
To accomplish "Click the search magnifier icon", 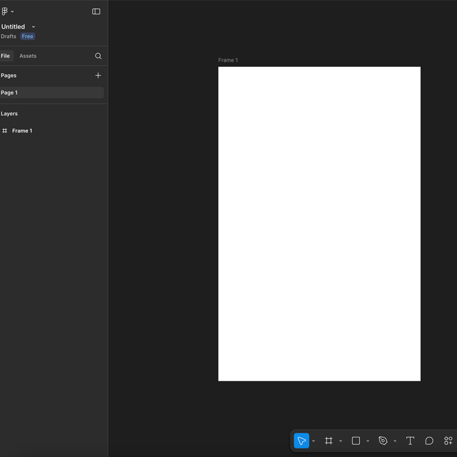I will [98, 56].
